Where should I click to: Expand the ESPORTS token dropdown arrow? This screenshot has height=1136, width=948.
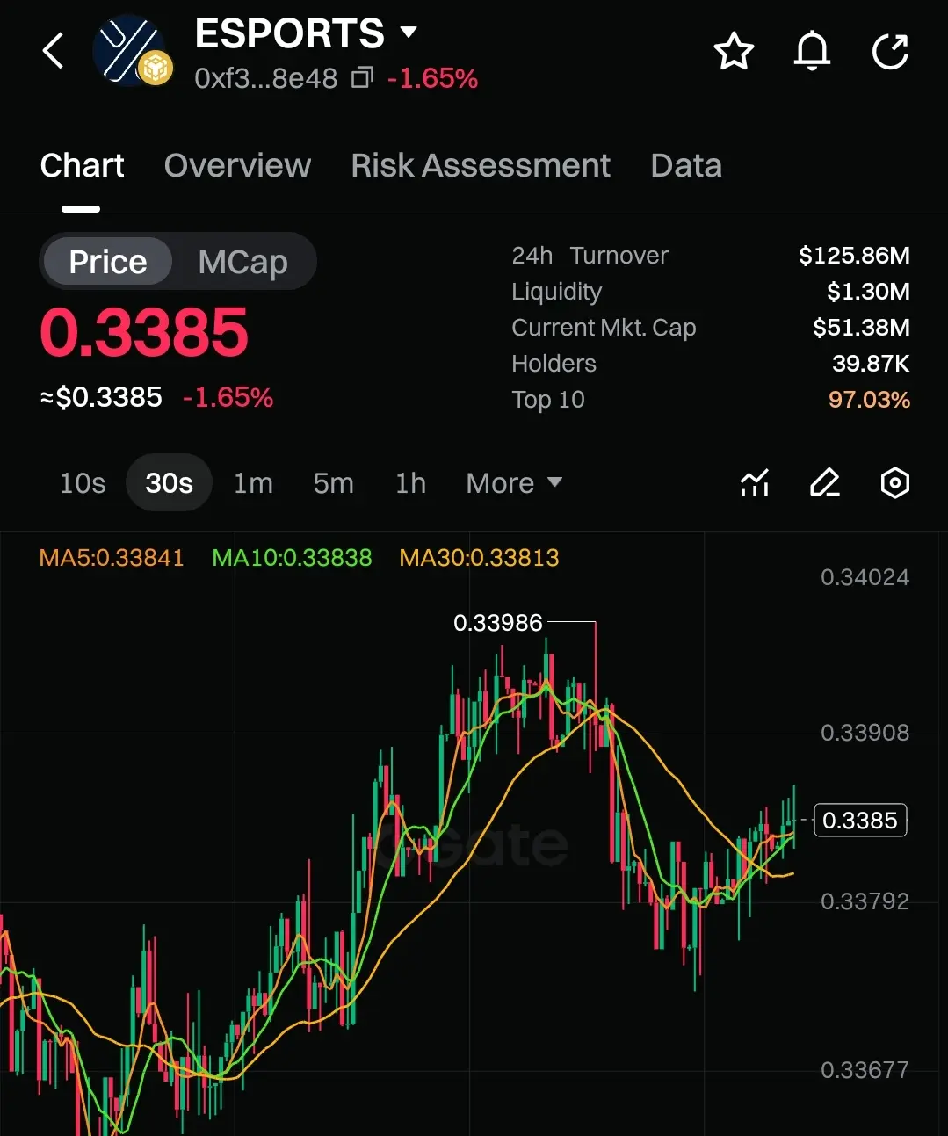tap(408, 33)
